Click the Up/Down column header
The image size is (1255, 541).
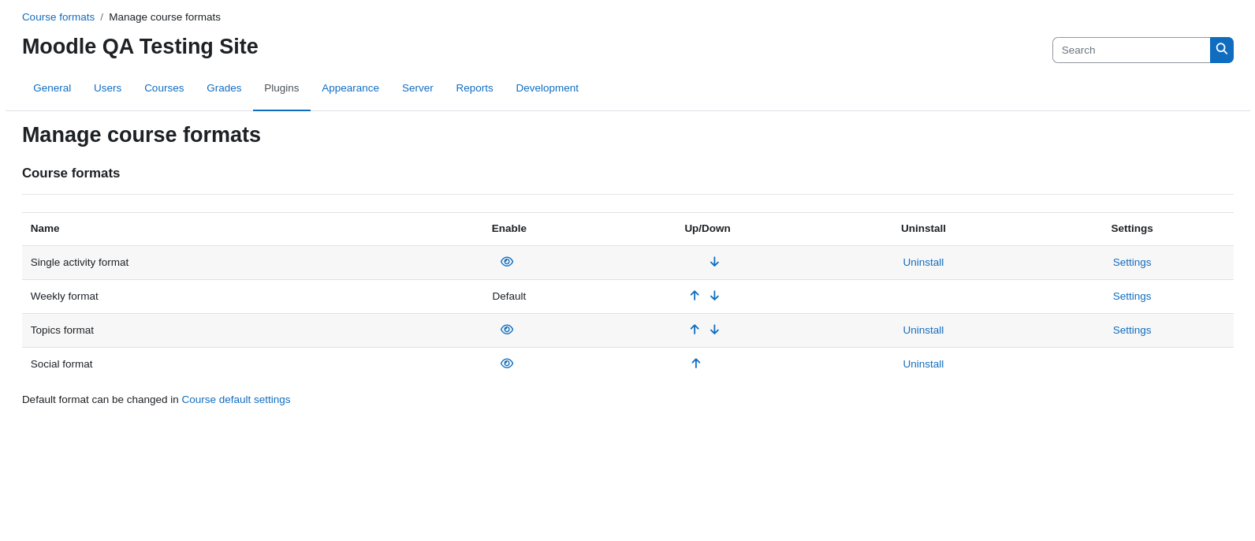point(707,229)
